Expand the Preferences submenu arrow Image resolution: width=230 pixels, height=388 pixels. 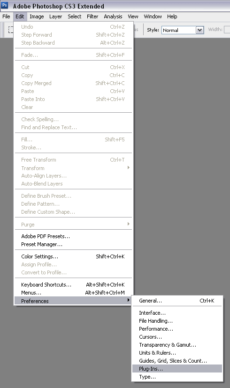[x=128, y=300]
